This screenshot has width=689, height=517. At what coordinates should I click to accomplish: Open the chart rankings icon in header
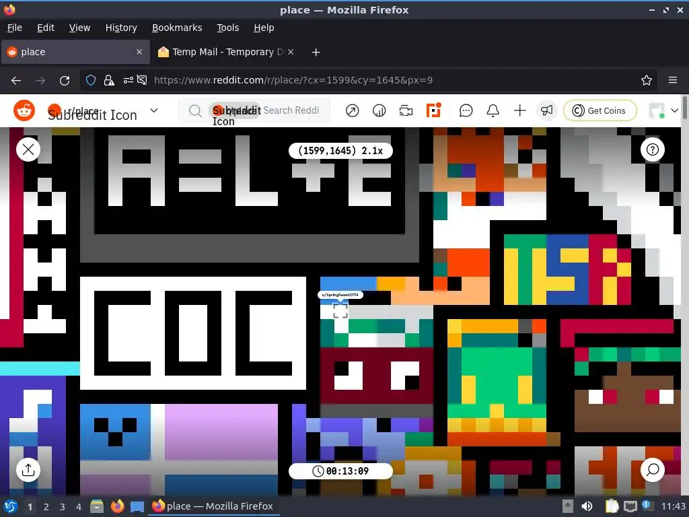click(379, 111)
